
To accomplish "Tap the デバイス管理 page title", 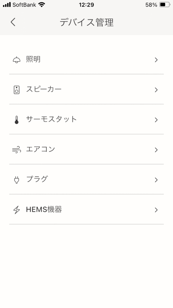I will [x=86, y=22].
